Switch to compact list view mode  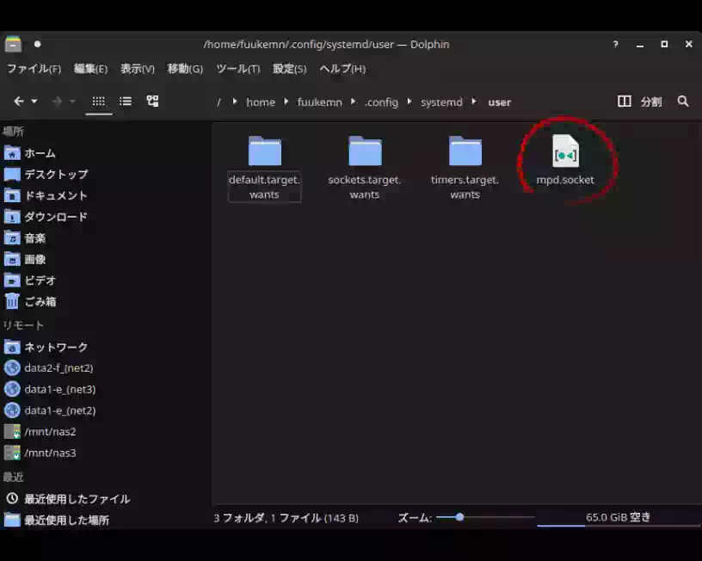(126, 102)
